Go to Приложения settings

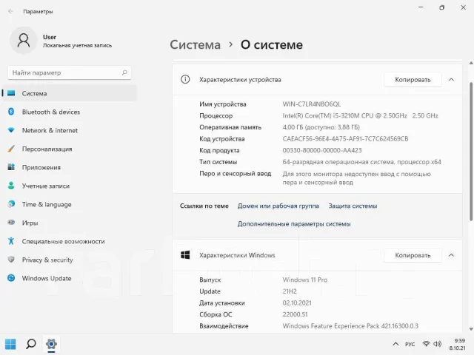pyautogui.click(x=69, y=167)
